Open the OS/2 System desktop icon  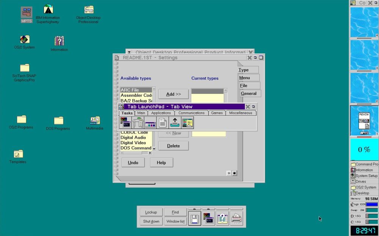click(24, 42)
